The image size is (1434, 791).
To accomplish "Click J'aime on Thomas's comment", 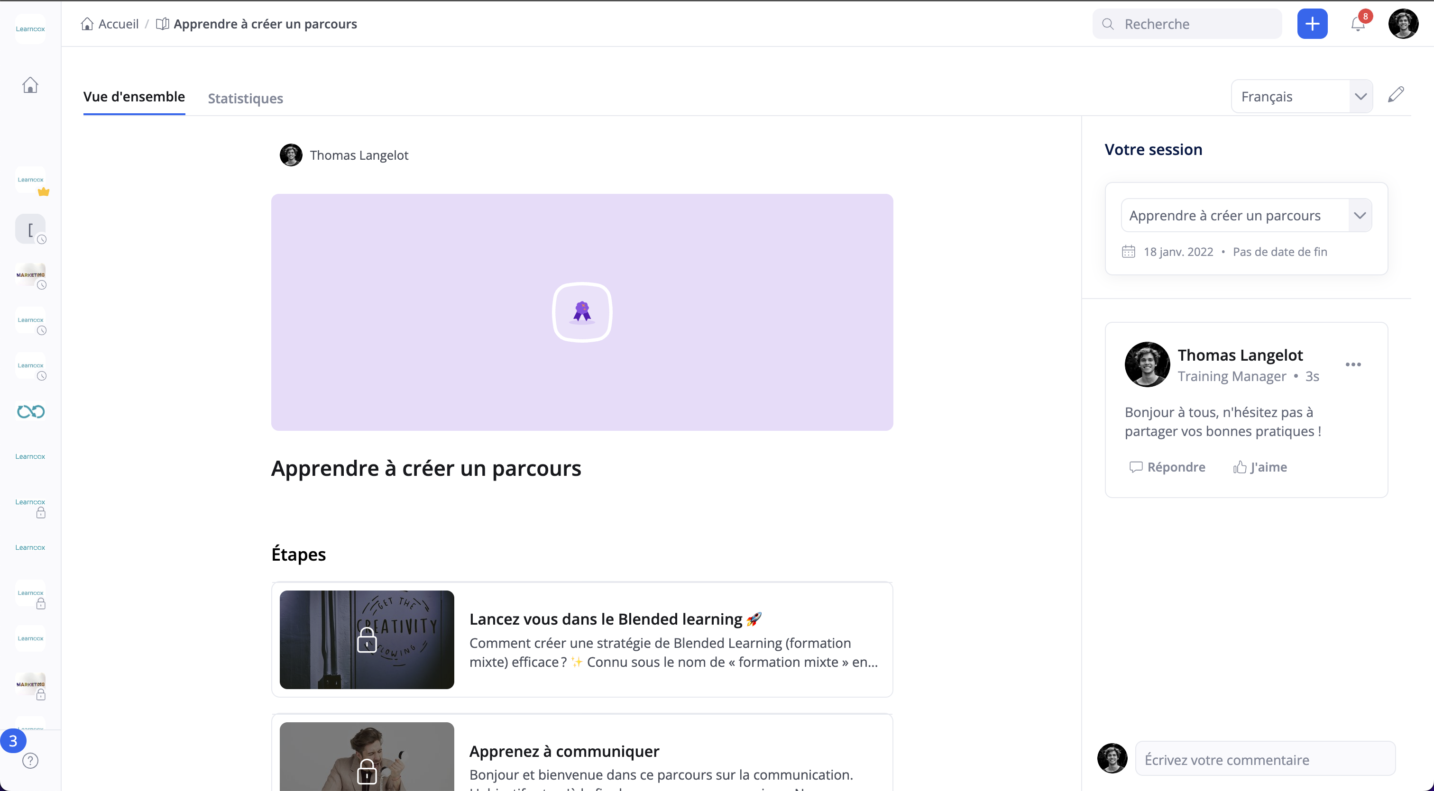I will coord(1260,467).
